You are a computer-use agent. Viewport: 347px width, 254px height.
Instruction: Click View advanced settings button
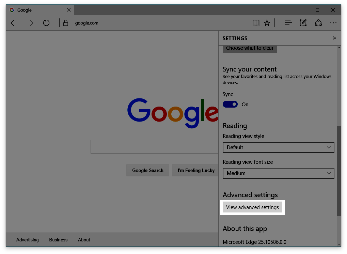252,207
